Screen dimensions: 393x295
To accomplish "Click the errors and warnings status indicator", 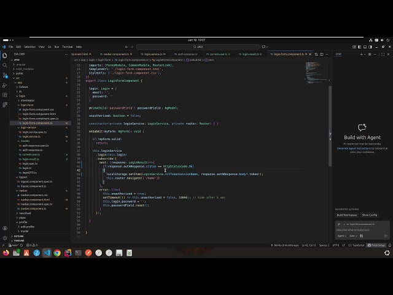I will (x=32, y=245).
